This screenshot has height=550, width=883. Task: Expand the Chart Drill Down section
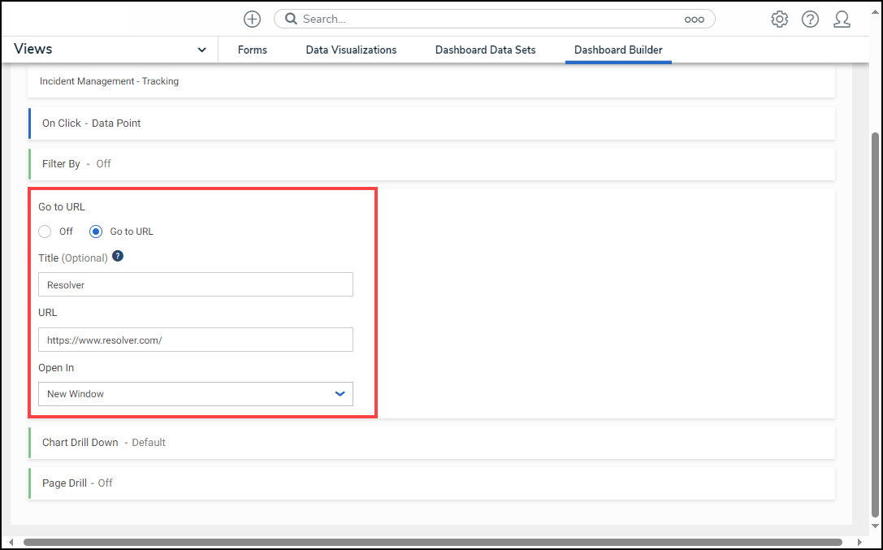pos(431,443)
